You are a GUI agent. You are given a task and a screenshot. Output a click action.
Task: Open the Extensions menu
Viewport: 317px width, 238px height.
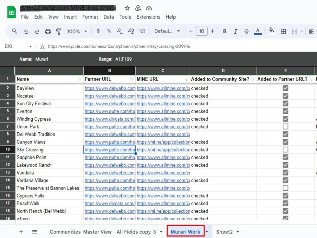click(x=148, y=17)
